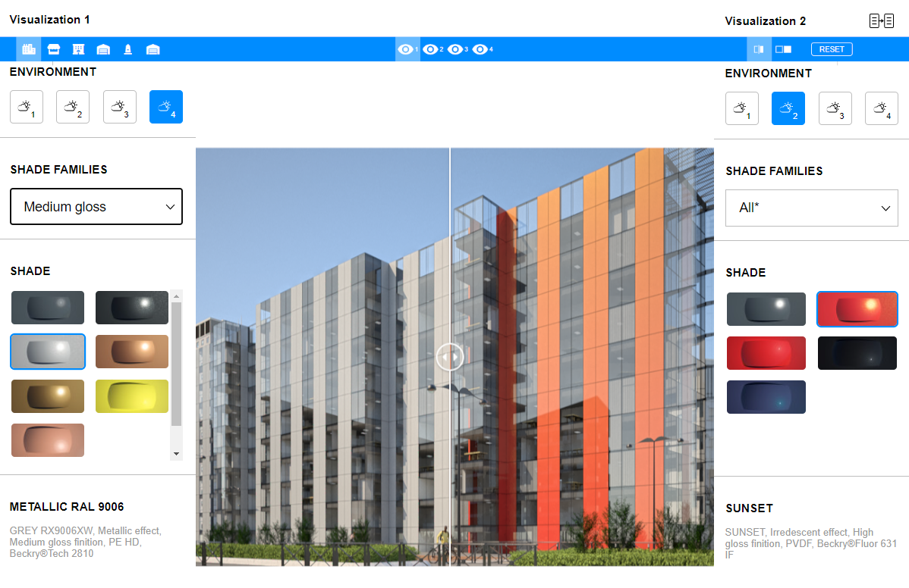Viewport: 909px width, 588px height.
Task: Select environment 3 in Visualization 2
Action: (835, 108)
